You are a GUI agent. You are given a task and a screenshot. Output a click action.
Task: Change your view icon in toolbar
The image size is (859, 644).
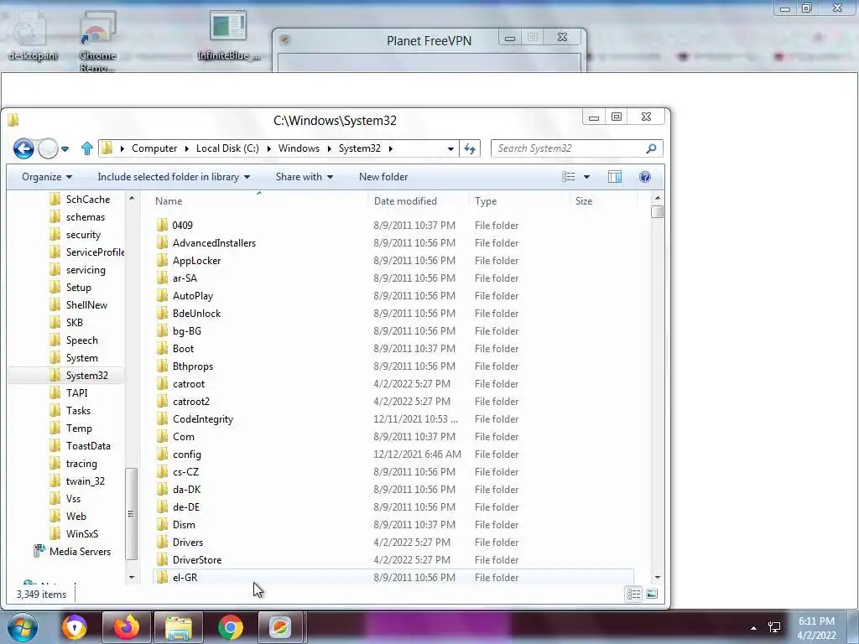568,177
